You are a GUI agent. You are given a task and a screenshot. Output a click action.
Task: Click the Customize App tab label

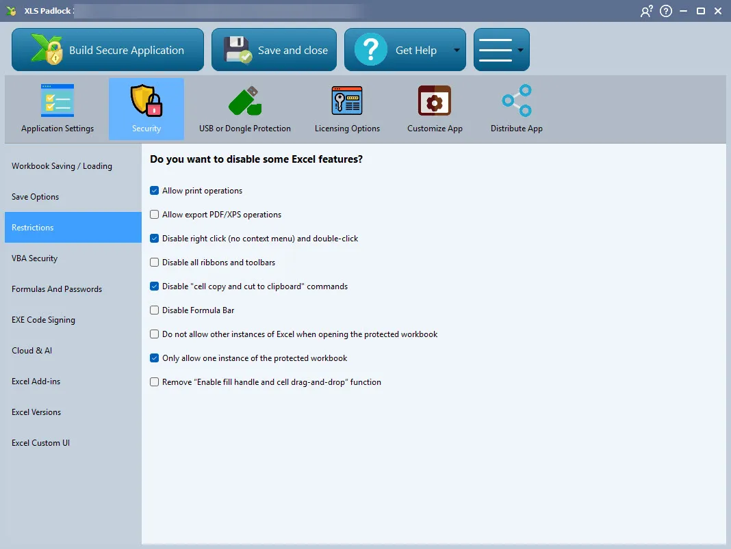click(435, 129)
